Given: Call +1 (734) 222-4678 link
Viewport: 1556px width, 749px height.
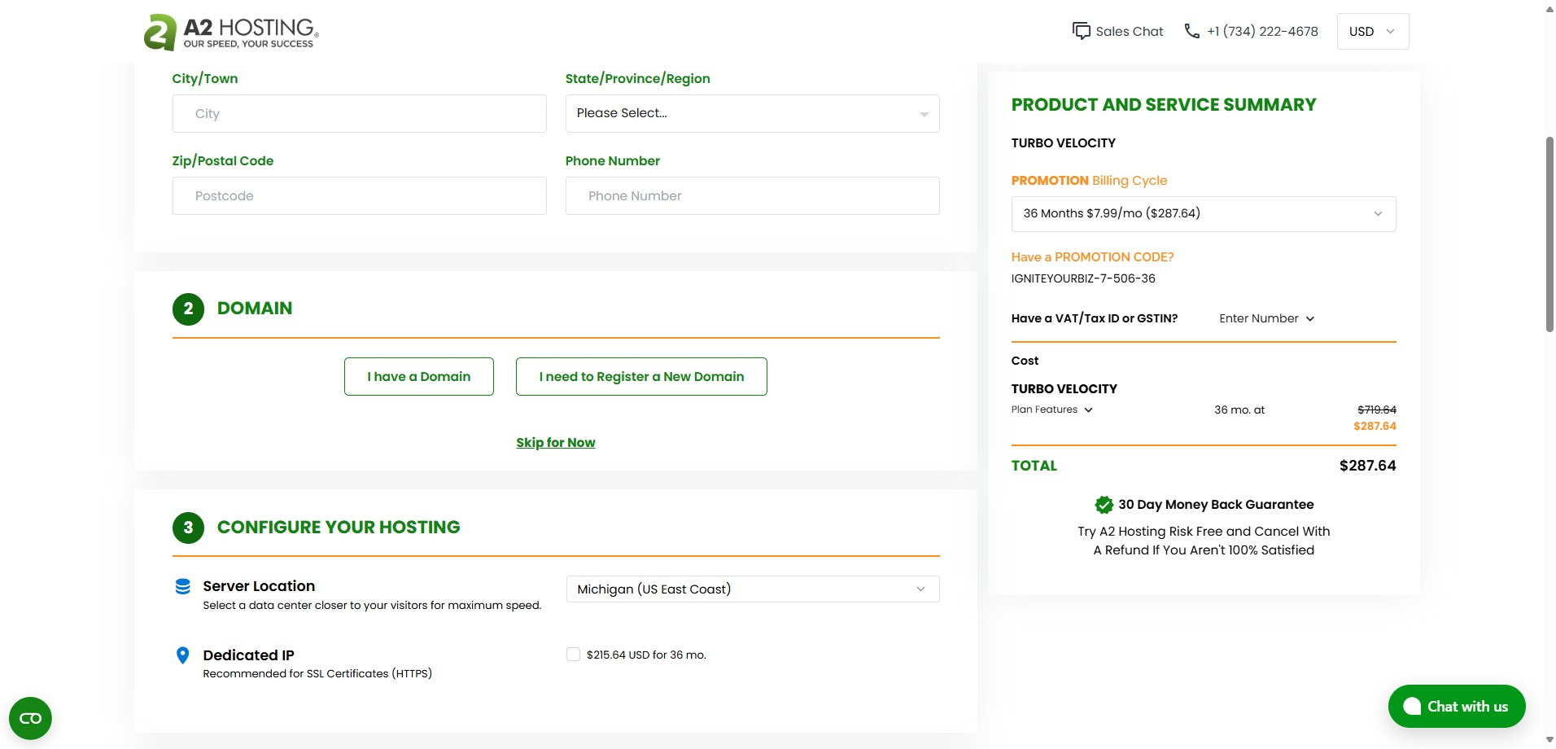Looking at the screenshot, I should coord(1262,31).
